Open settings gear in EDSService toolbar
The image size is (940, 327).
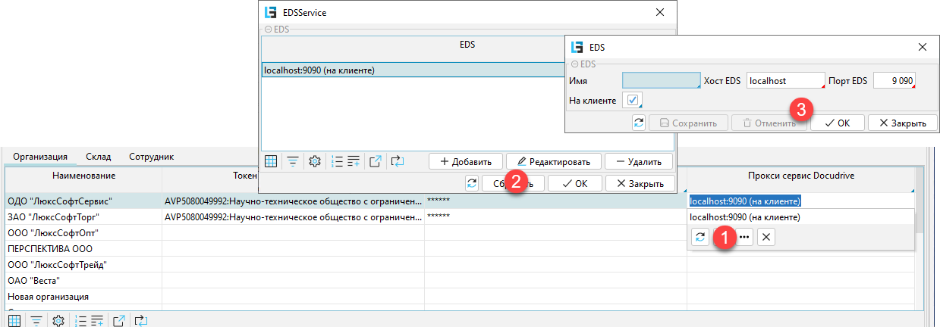(315, 161)
